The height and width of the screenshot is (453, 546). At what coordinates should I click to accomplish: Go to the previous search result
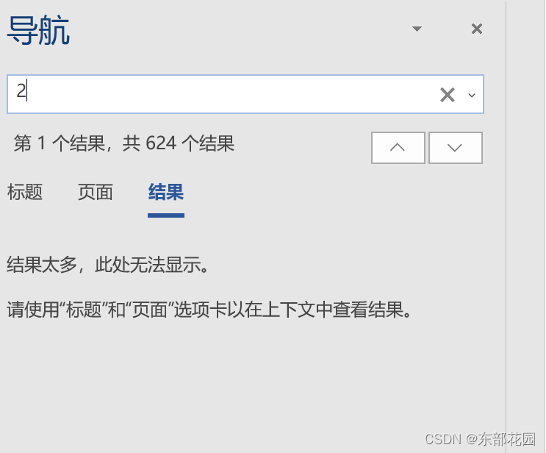[398, 148]
